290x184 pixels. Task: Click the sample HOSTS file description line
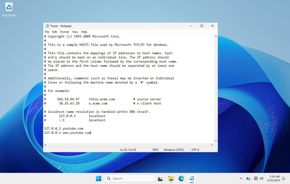tap(106, 45)
